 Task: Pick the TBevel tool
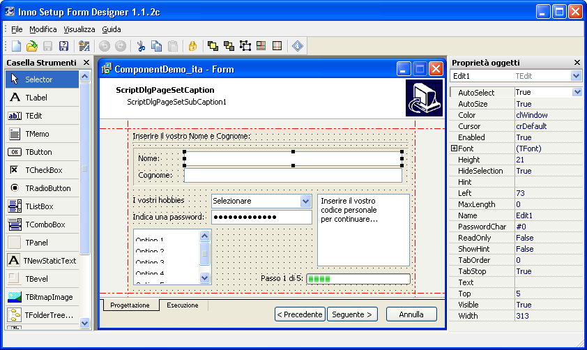click(43, 279)
